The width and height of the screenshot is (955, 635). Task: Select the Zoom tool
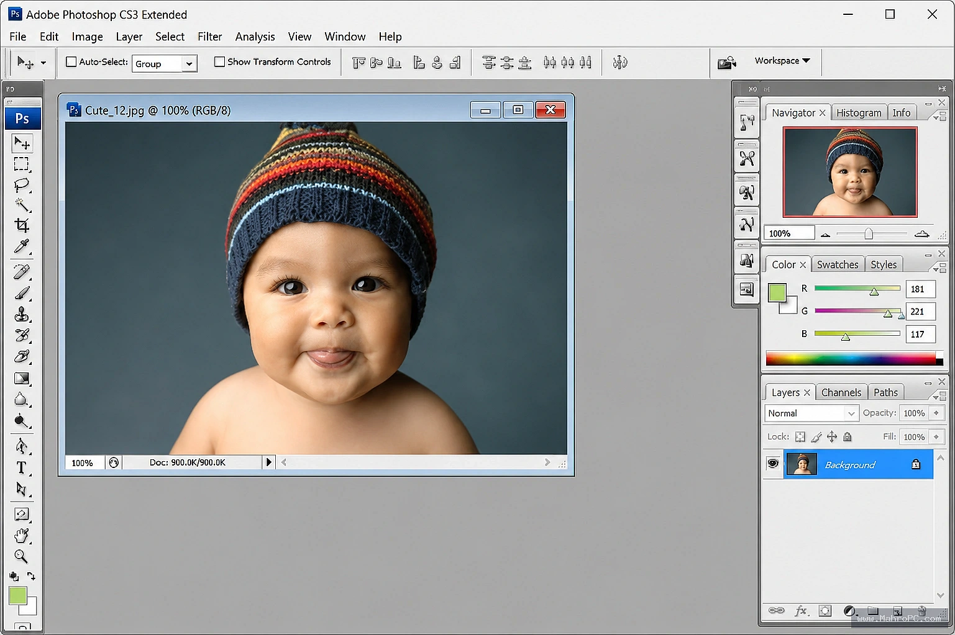(22, 556)
